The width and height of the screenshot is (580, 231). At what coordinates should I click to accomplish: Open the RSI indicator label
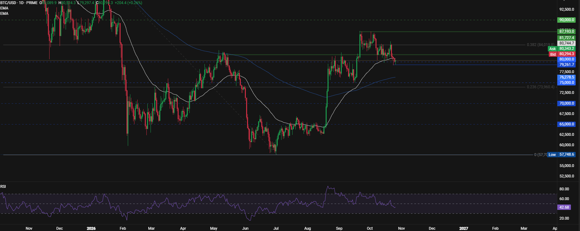pos(3,187)
